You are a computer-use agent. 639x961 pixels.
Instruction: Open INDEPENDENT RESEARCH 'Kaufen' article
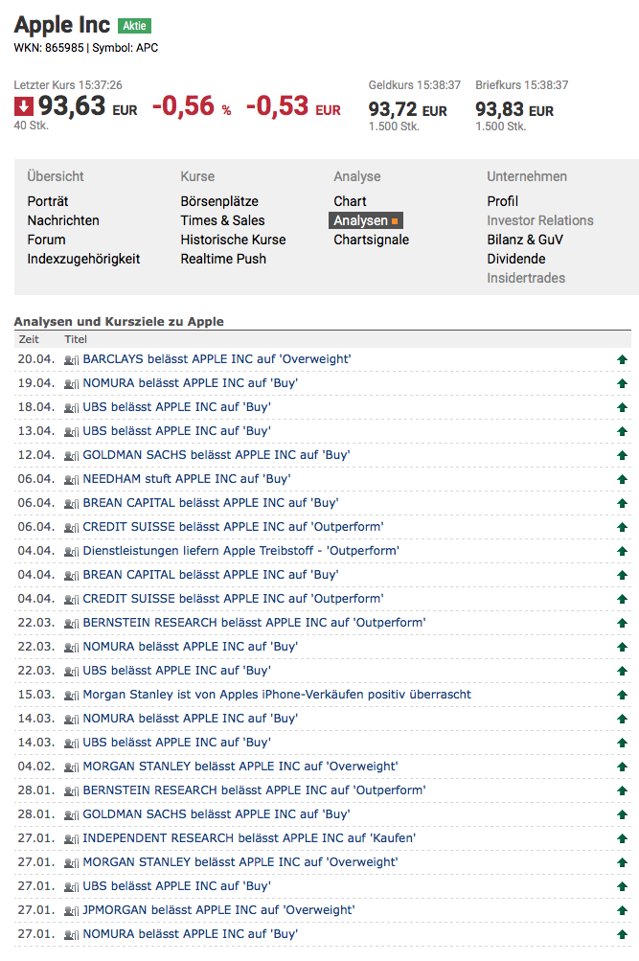249,837
